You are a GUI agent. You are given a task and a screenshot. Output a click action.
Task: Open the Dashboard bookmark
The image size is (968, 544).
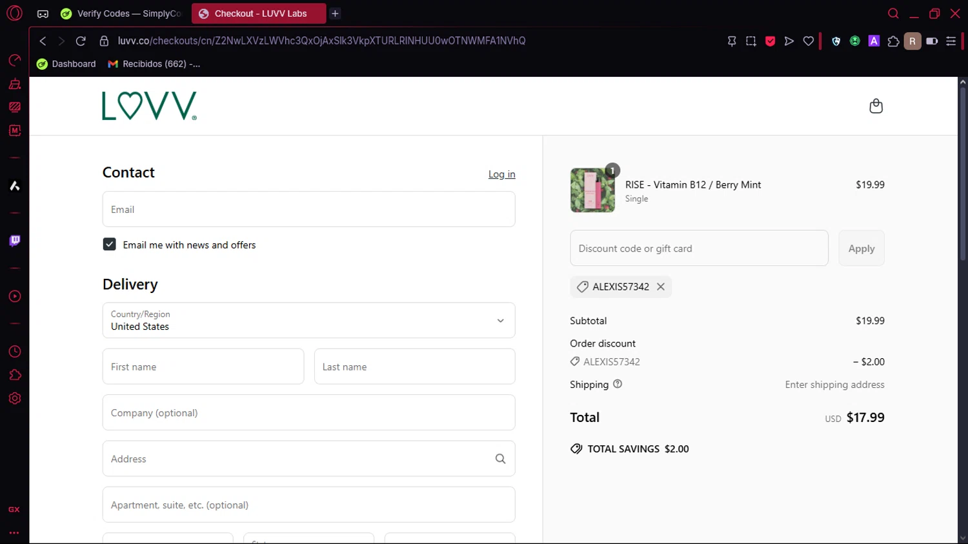pos(66,64)
